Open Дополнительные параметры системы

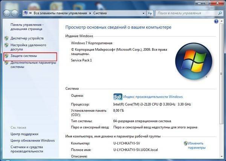[33, 63]
